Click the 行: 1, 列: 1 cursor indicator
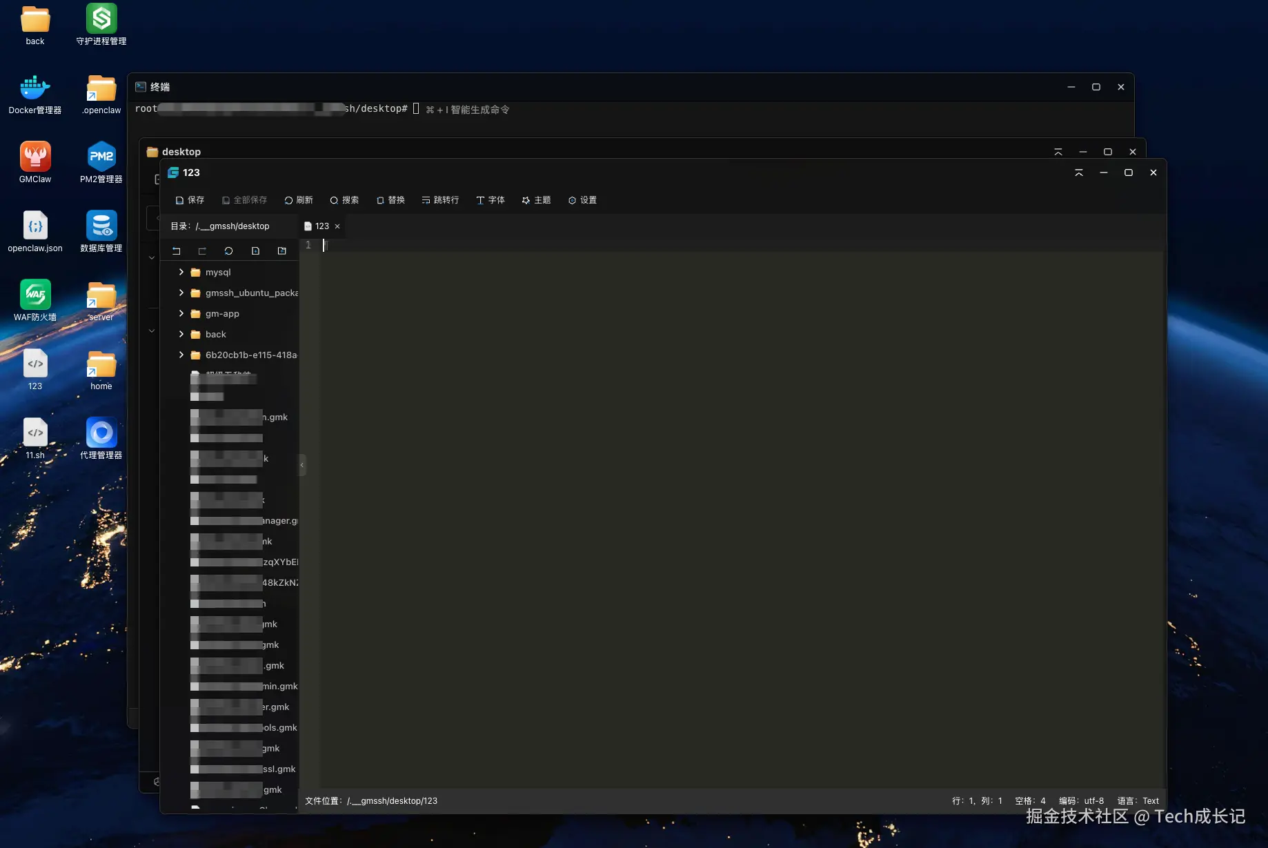Screen dimensions: 1268x848 [x=977, y=801]
